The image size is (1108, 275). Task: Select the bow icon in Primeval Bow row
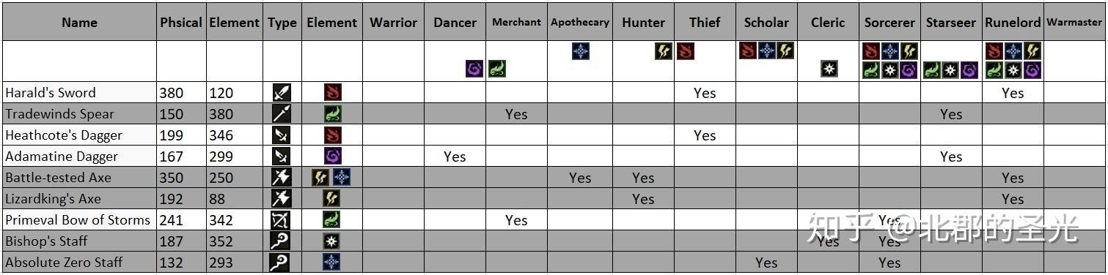282,219
